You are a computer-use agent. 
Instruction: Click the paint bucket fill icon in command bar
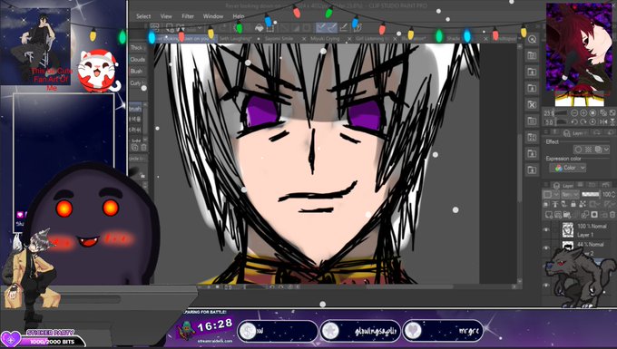click(x=260, y=27)
